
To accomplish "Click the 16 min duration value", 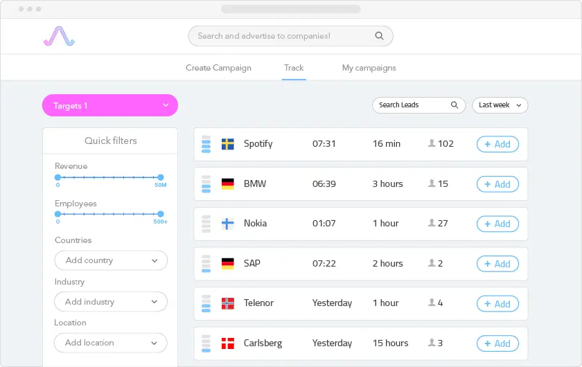I will tap(387, 144).
